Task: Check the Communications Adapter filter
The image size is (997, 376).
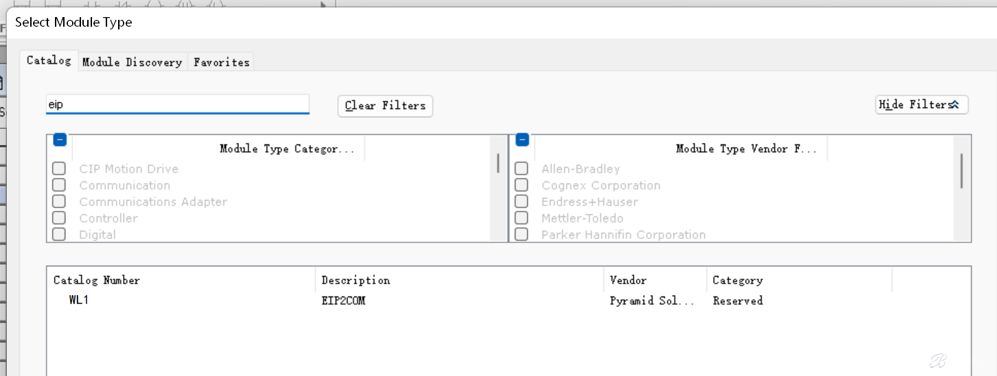Action: pos(59,201)
